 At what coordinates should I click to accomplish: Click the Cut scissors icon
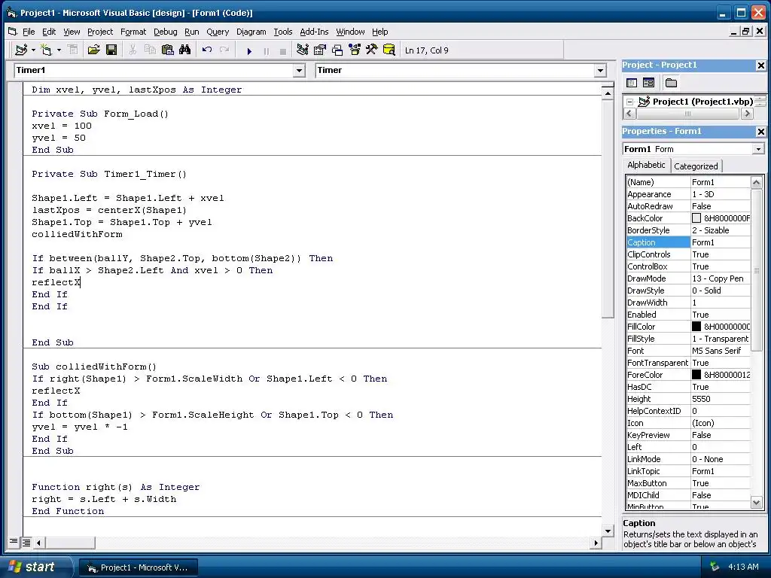pos(133,50)
